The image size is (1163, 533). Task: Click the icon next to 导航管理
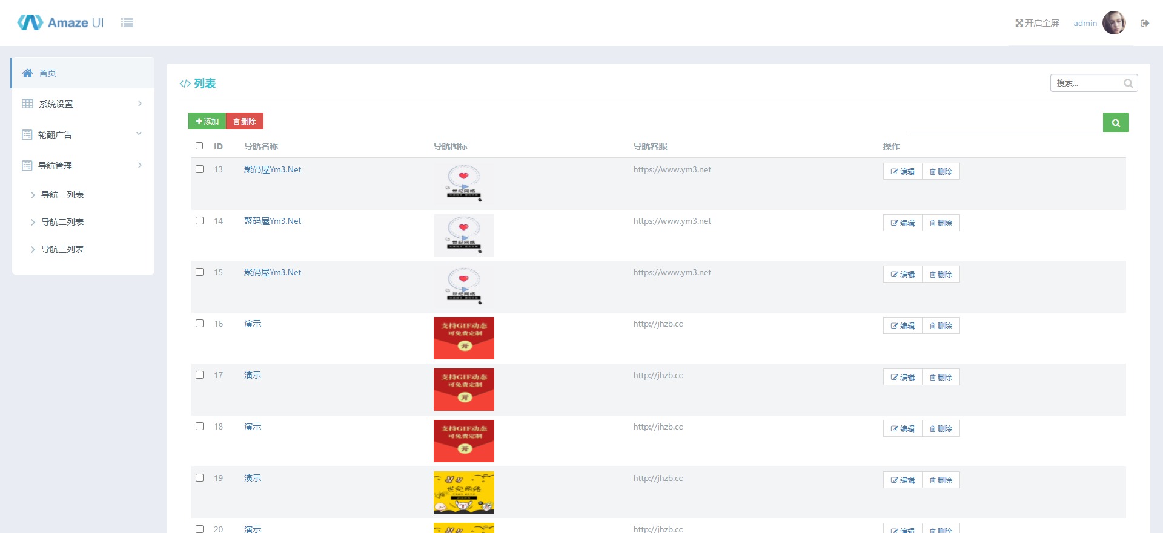coord(27,166)
